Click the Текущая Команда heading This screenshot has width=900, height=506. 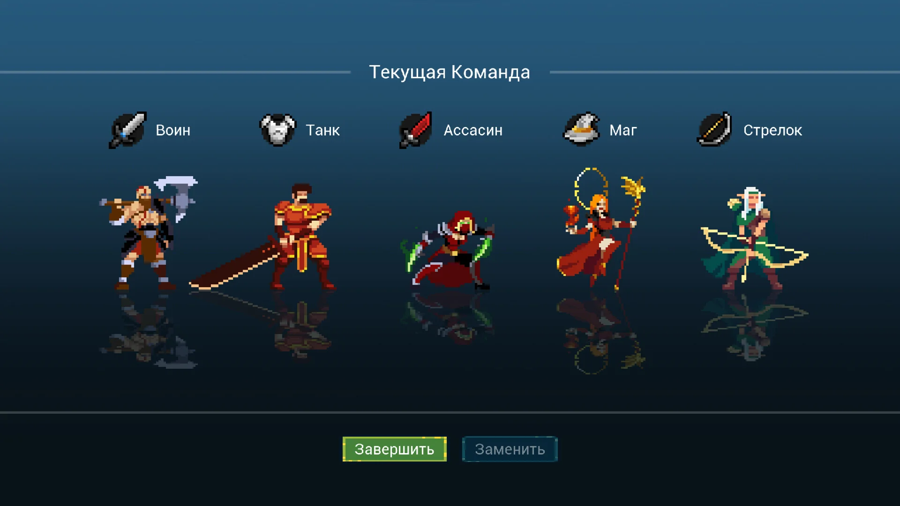[450, 72]
